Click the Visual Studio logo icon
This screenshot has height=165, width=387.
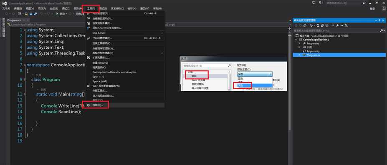point(4,3)
